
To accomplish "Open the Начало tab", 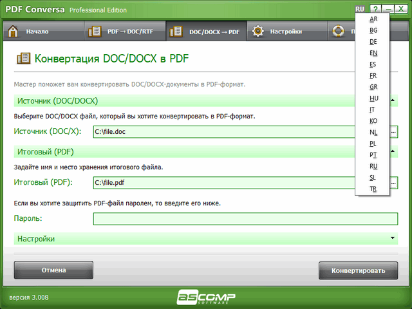I will (44, 32).
